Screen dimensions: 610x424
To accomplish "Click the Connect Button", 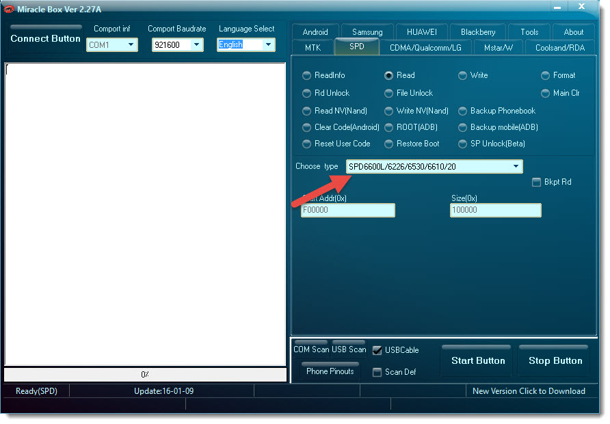I will (x=46, y=38).
